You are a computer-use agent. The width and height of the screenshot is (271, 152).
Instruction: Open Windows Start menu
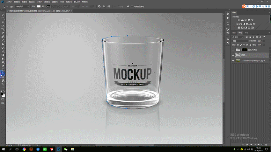(3, 149)
